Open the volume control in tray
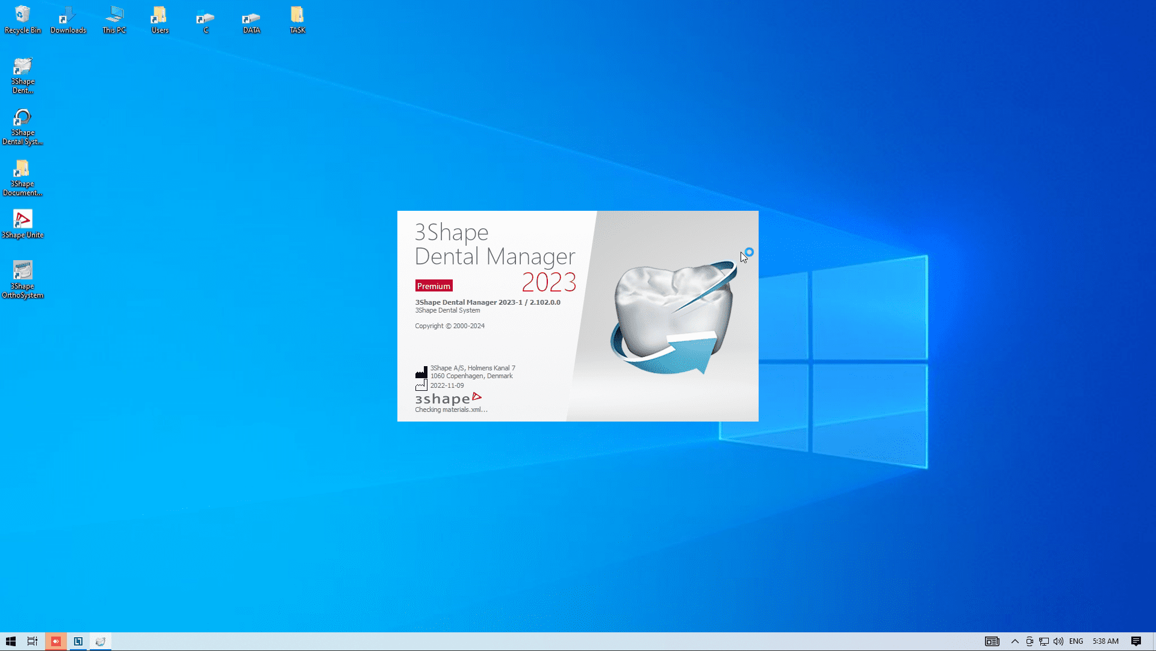Viewport: 1156px width, 651px height. click(x=1058, y=641)
